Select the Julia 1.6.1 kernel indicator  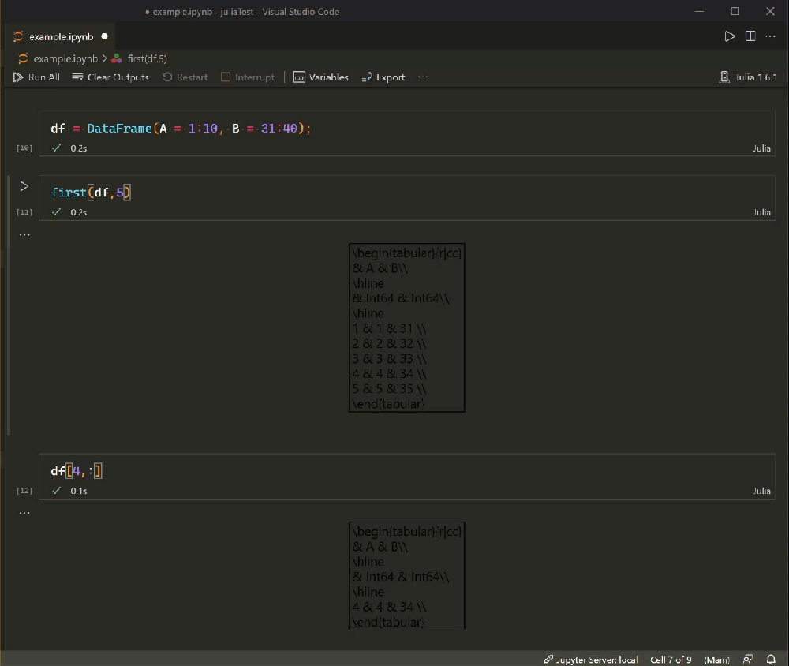click(x=748, y=77)
